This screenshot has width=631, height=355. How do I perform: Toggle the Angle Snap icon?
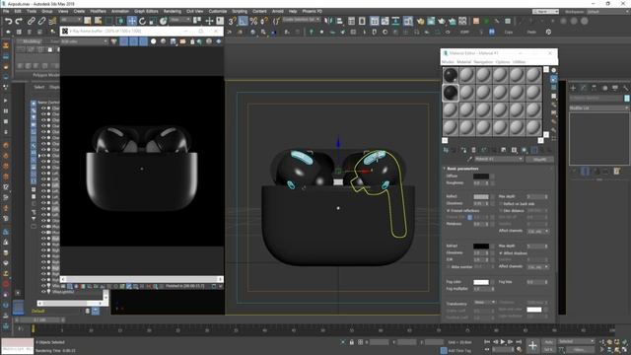[243, 21]
